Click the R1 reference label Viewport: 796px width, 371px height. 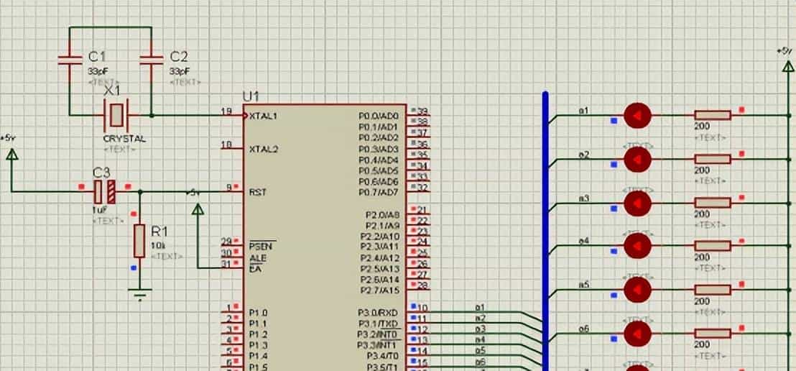159,232
